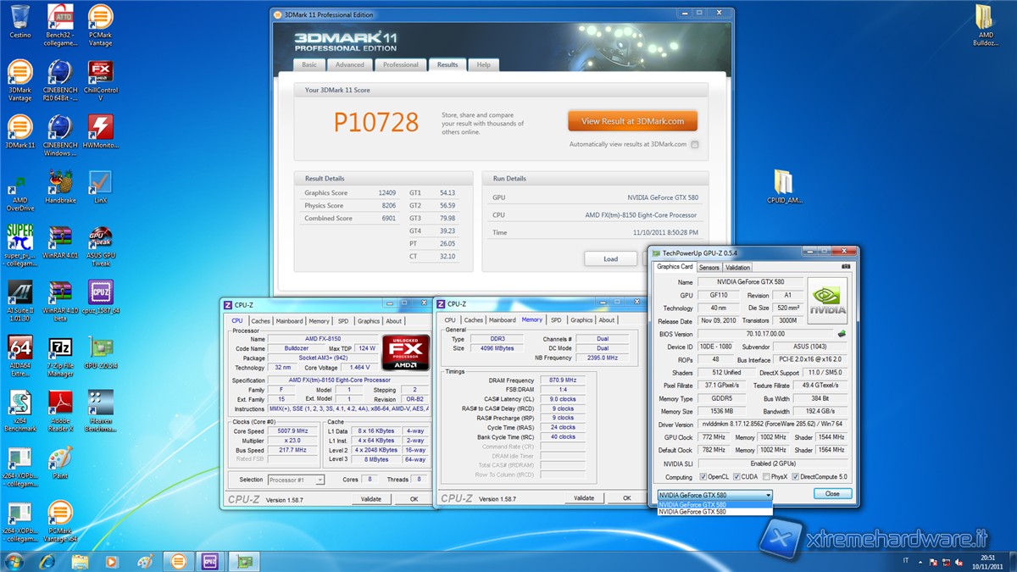Click the Windows Start orb on the taskbar
This screenshot has height=572, width=1017.
pyautogui.click(x=14, y=561)
